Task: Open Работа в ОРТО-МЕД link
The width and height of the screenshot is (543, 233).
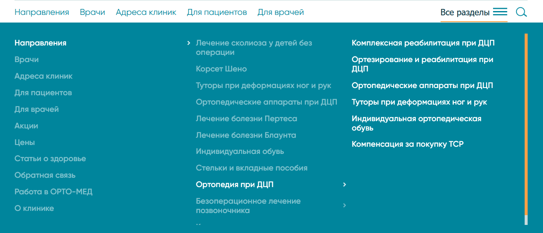Action: pos(53,192)
